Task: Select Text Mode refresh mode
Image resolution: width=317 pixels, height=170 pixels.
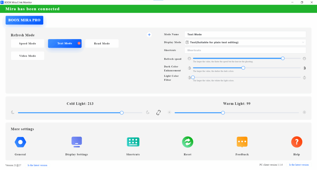Action: pos(65,44)
